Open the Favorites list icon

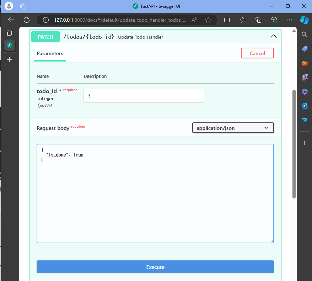click(243, 20)
